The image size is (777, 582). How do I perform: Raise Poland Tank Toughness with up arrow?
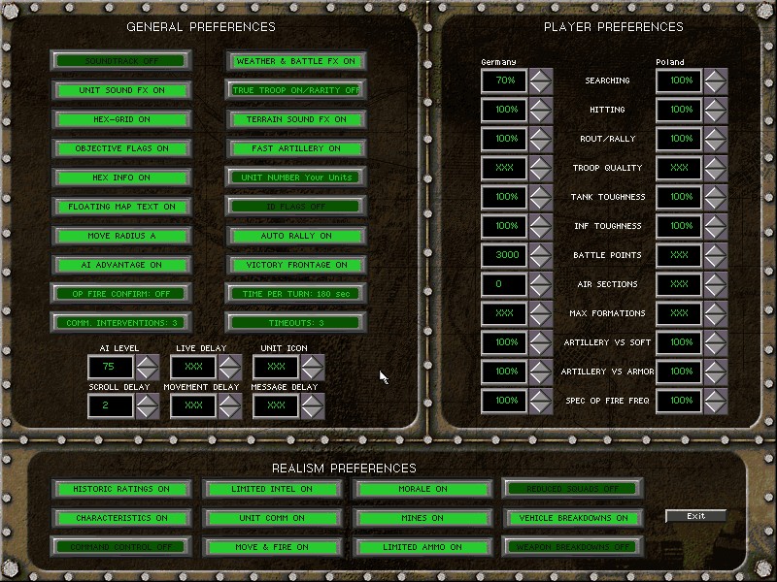[x=716, y=191]
